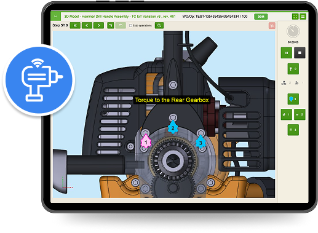Open the bottom list counter button in the sidebar
Image resolution: width=318 pixels, height=233 pixels.
pyautogui.click(x=293, y=130)
